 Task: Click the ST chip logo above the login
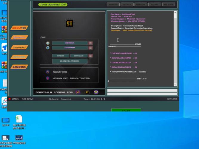(x=70, y=23)
